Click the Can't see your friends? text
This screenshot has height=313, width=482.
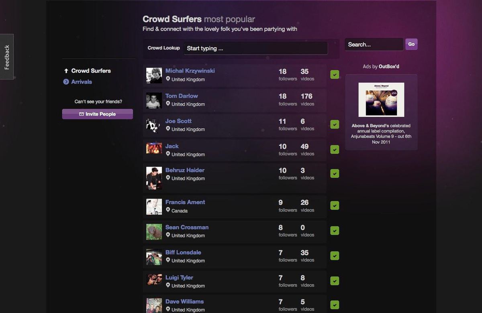(x=98, y=102)
